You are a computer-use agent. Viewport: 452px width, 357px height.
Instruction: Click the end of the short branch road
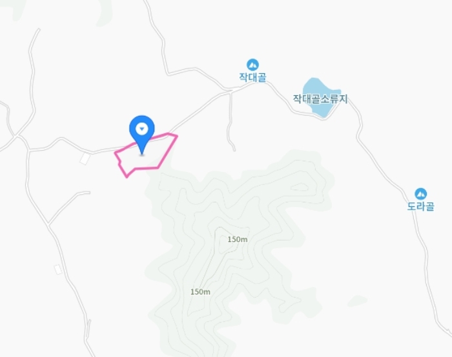[89, 192]
